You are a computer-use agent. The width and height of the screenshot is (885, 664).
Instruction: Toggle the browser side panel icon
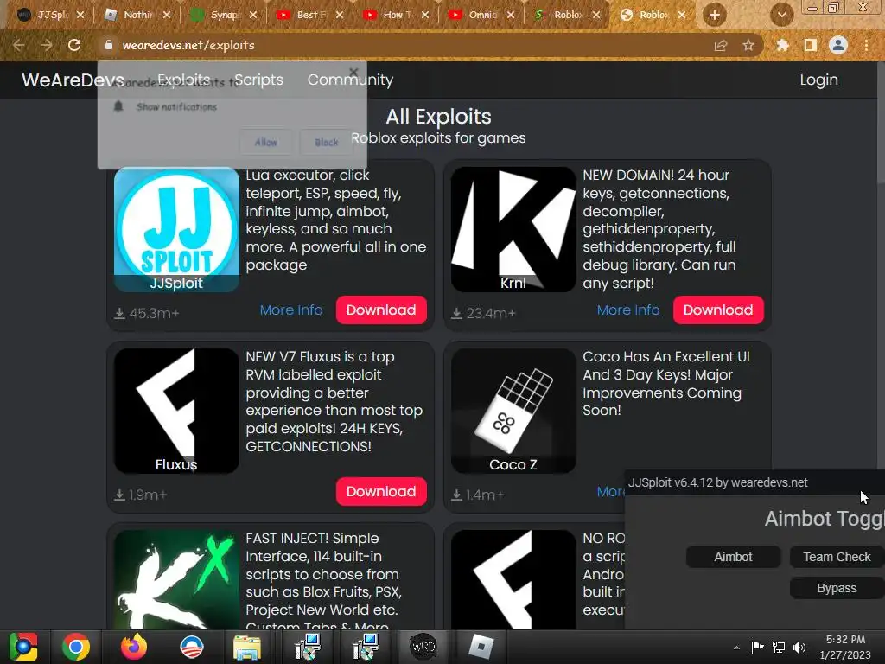pos(811,45)
